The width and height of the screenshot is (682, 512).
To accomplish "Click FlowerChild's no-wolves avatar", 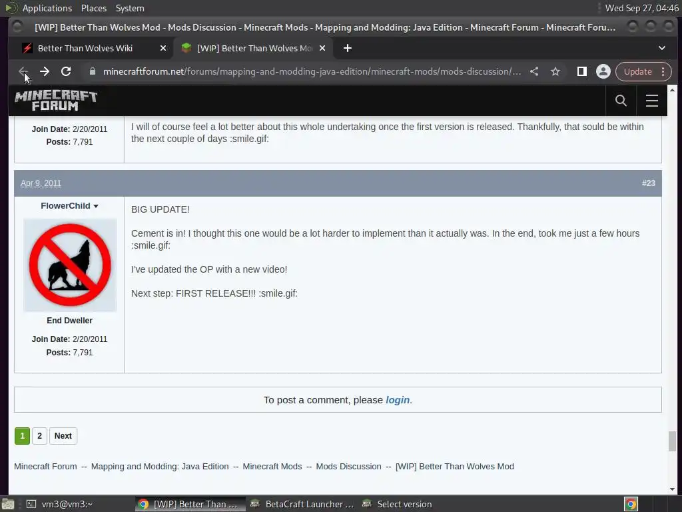I will [69, 265].
